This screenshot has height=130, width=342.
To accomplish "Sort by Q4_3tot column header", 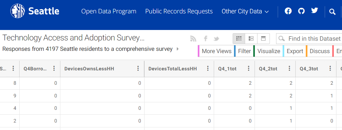I will [309, 69].
